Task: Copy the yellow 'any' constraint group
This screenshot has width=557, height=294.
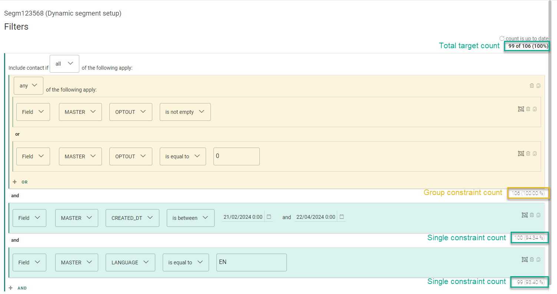Action: pyautogui.click(x=538, y=86)
